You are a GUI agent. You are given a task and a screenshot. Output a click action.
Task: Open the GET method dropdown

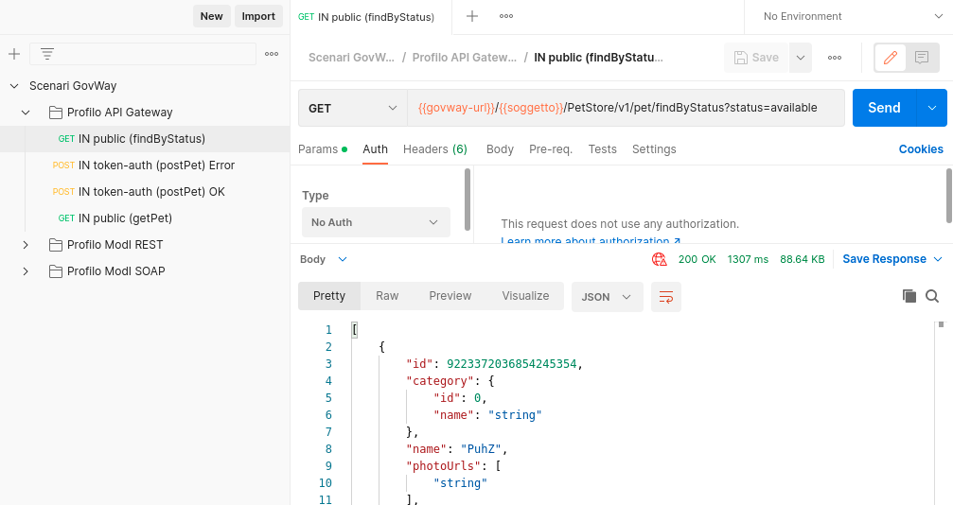click(352, 108)
